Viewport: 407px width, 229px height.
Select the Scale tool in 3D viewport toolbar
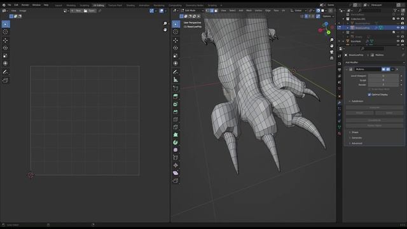(x=176, y=55)
